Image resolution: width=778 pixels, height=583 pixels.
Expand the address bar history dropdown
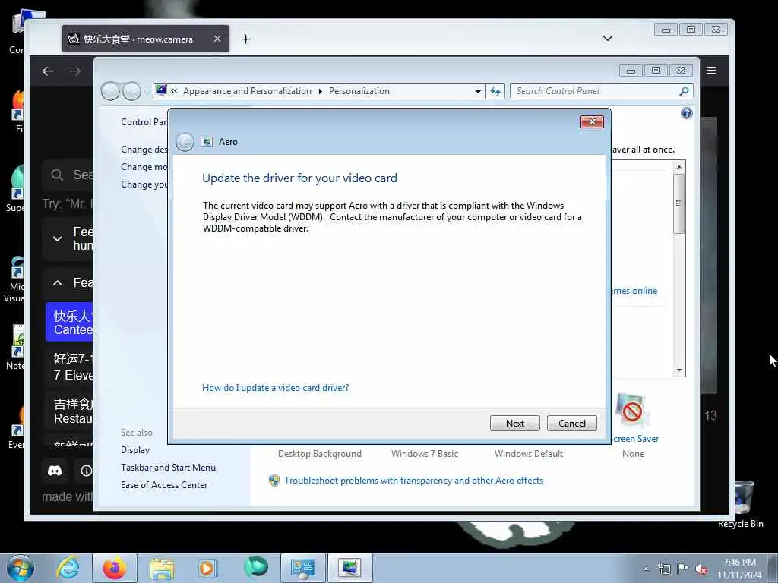[x=478, y=91]
